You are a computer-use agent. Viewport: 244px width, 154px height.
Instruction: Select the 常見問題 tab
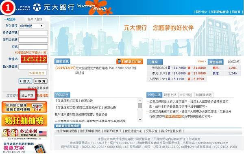click(186, 95)
